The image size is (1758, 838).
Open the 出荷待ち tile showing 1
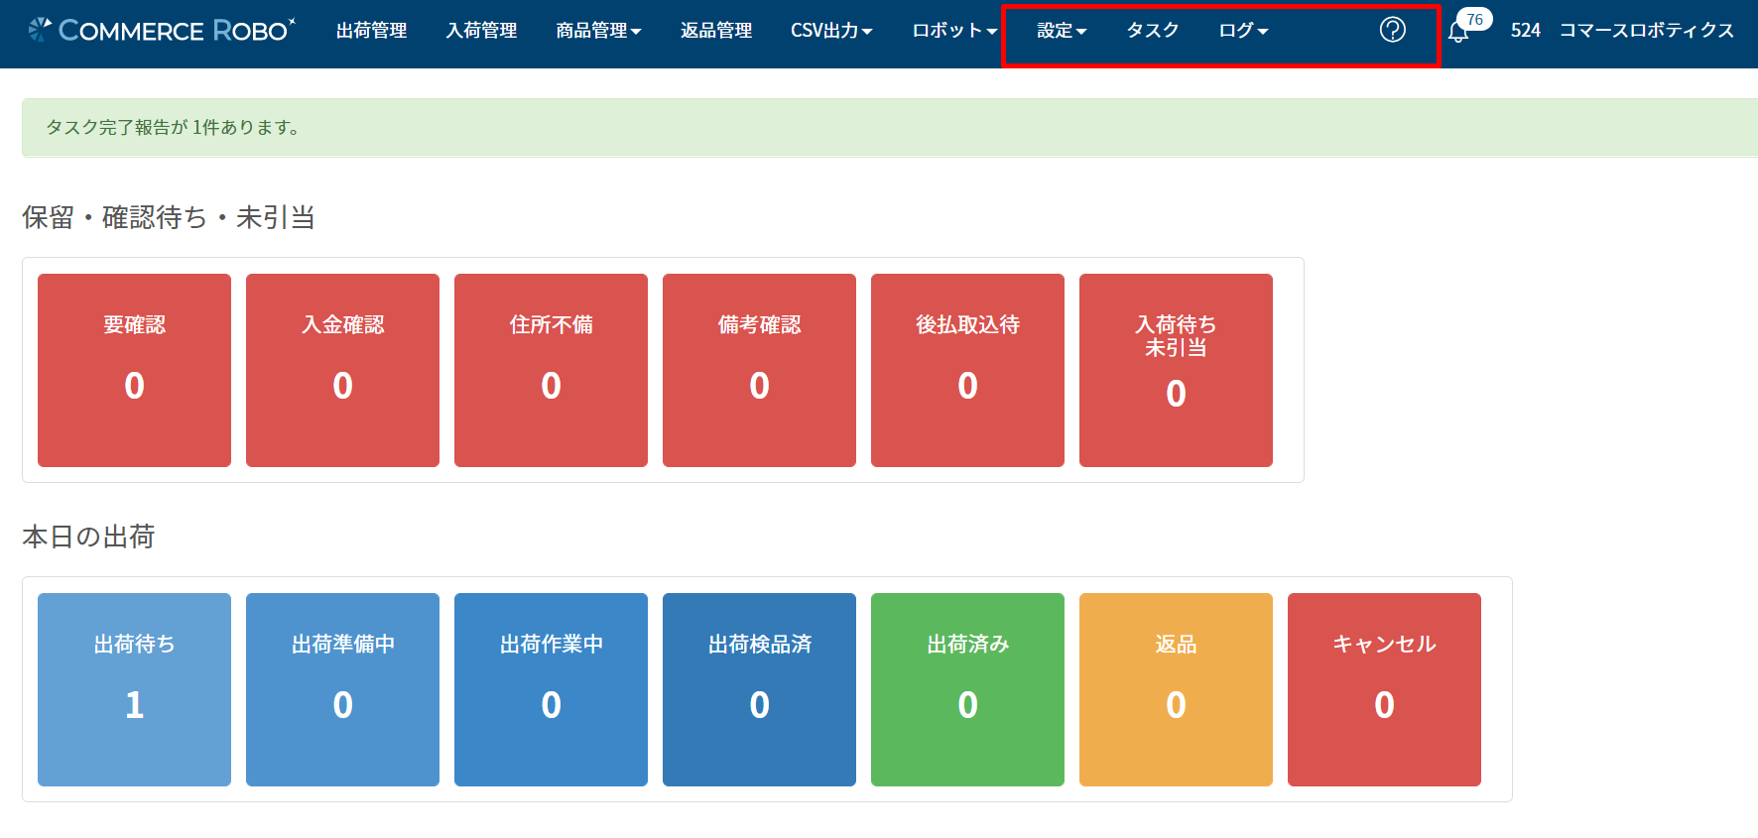click(x=134, y=689)
